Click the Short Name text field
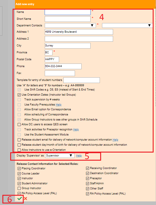Screen dimensions: 156x205 (x=67, y=19)
